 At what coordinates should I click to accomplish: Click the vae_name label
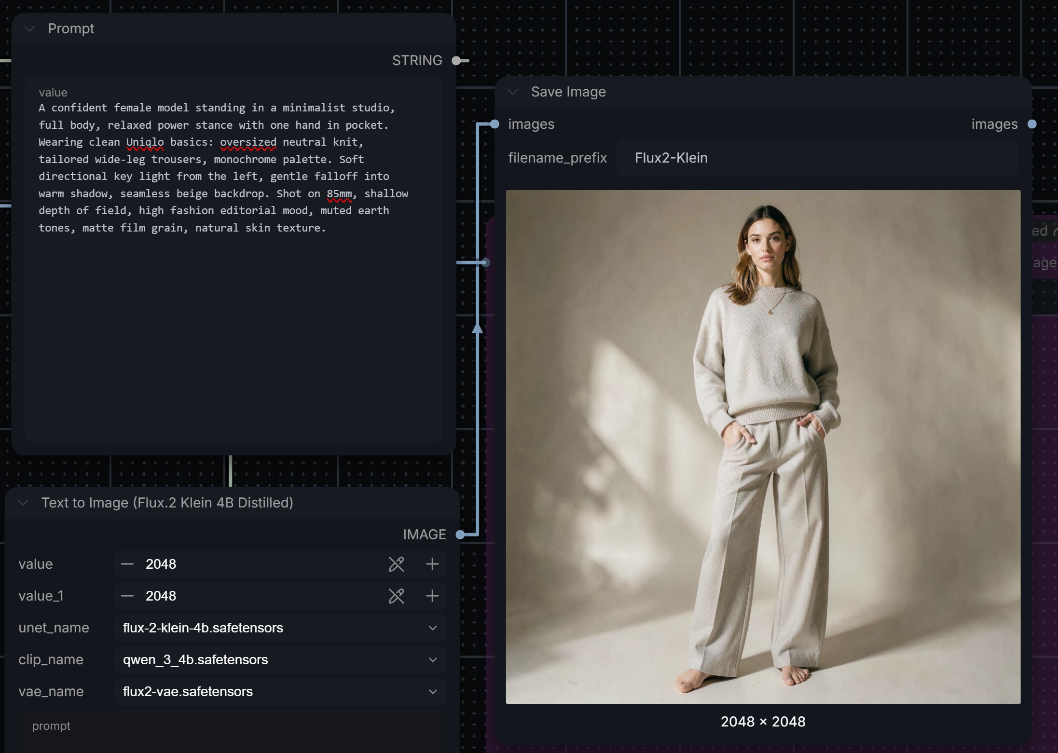(51, 691)
